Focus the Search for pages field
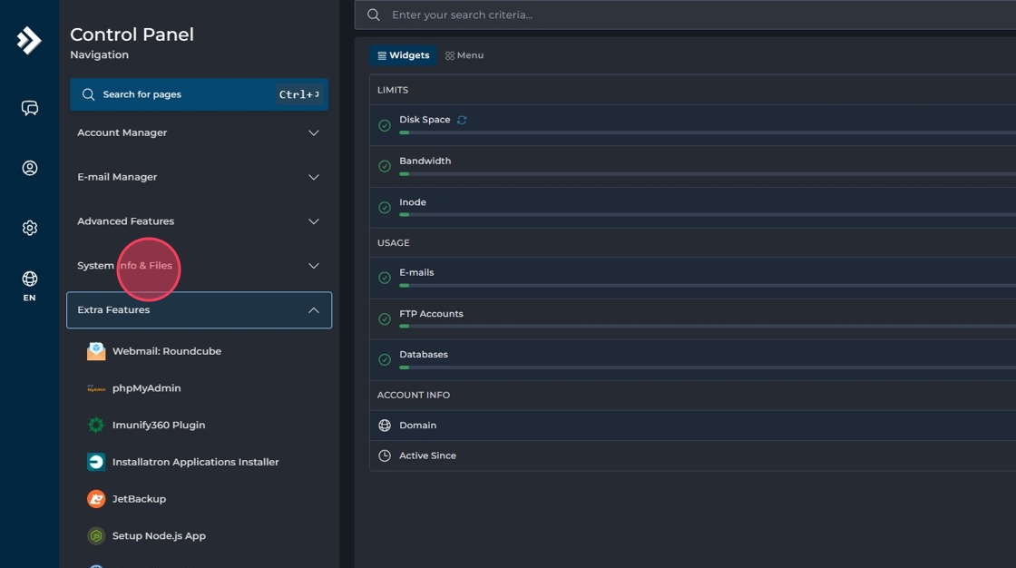Image resolution: width=1016 pixels, height=568 pixels. [181, 94]
